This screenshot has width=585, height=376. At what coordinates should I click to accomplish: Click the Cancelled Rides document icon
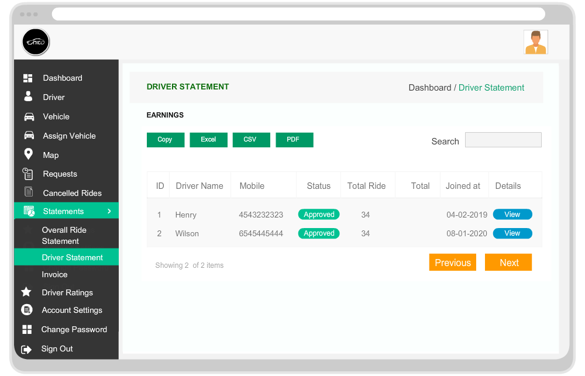point(29,192)
